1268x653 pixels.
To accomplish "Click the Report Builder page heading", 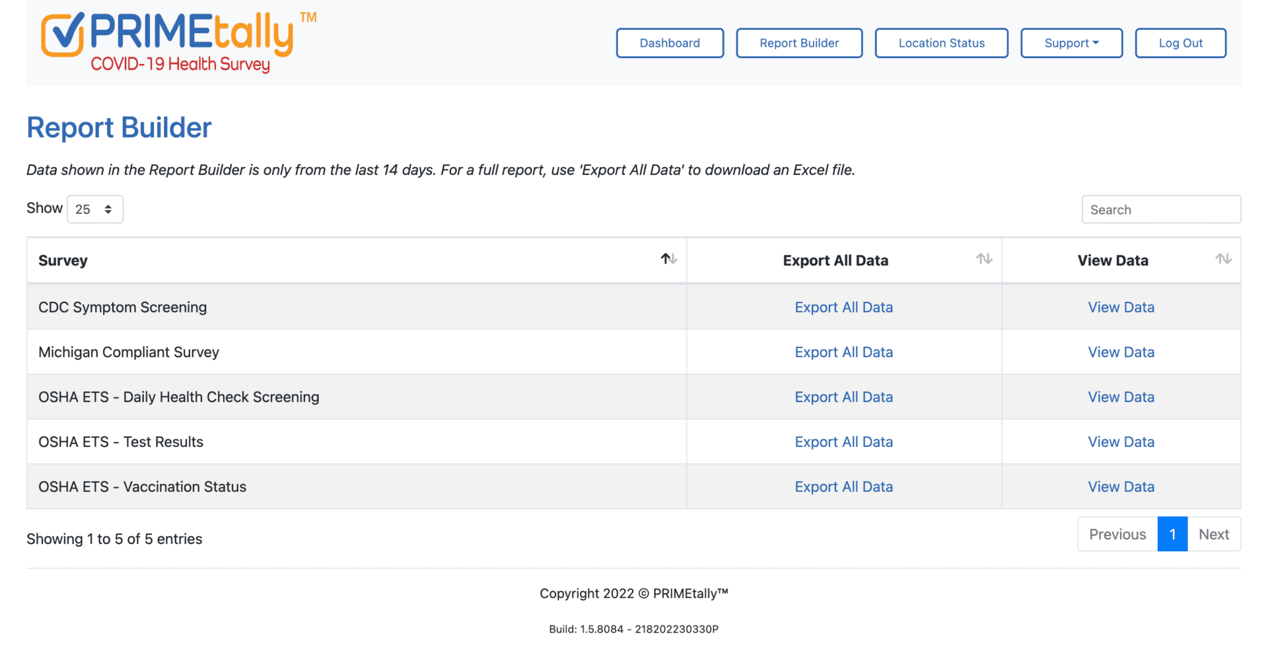I will click(x=119, y=127).
